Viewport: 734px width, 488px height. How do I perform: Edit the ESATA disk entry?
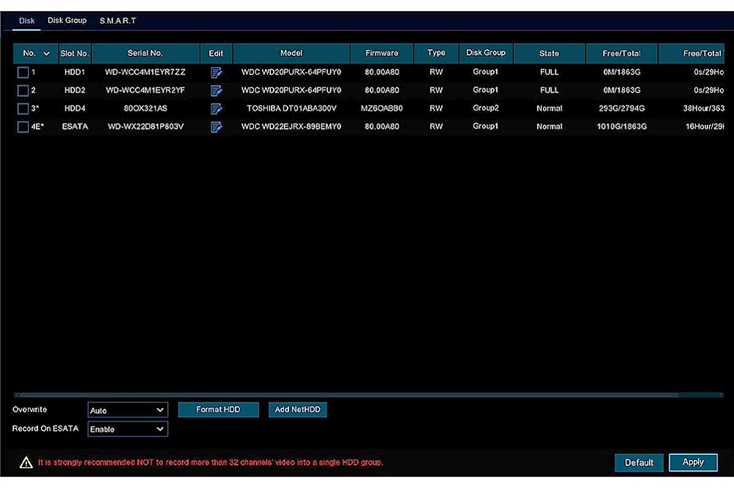[x=216, y=127]
